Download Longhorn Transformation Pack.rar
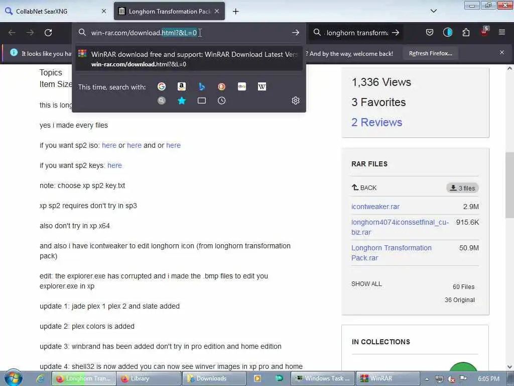 (x=392, y=253)
